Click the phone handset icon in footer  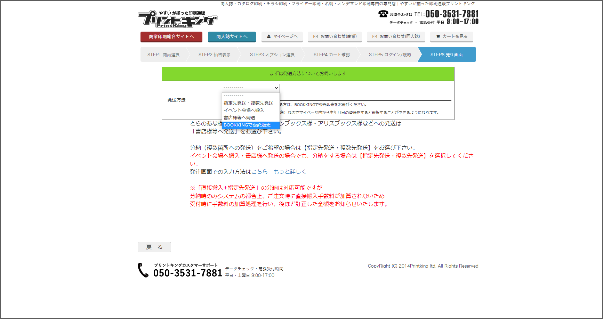[143, 270]
